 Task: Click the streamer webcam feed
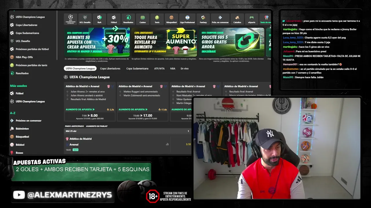tap(277, 148)
